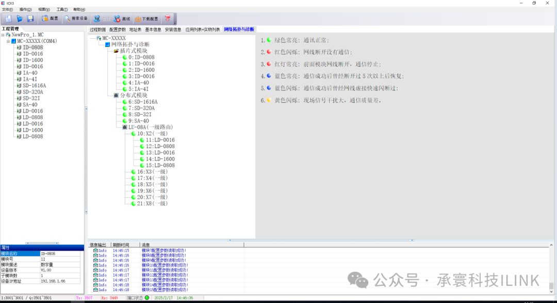Click the 设备IP地址 value 192.168.1.66
557x303 pixels.
click(60, 281)
